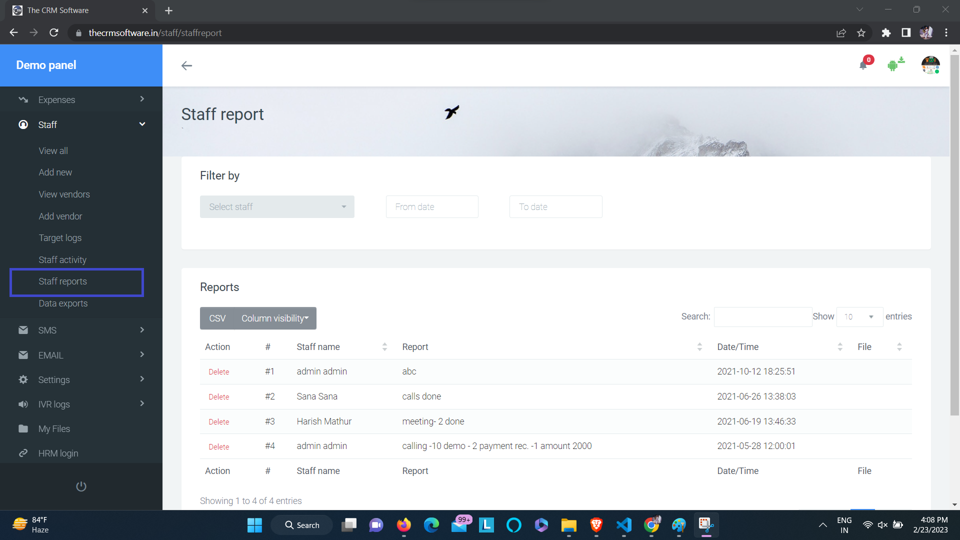Open the Column visibility dropdown
The image size is (960, 540).
tap(275, 318)
